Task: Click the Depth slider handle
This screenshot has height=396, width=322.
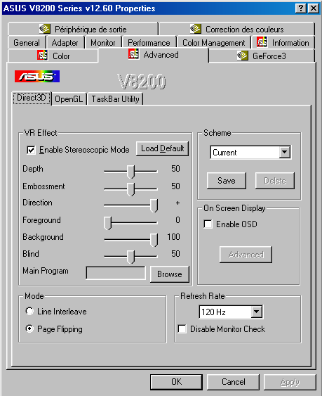Action: [130, 172]
